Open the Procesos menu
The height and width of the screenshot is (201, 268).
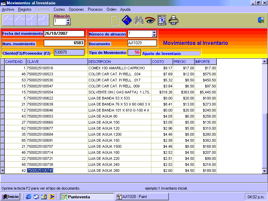95,9
